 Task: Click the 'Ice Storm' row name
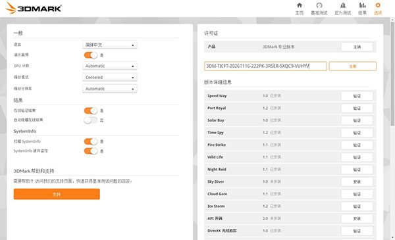coord(216,206)
